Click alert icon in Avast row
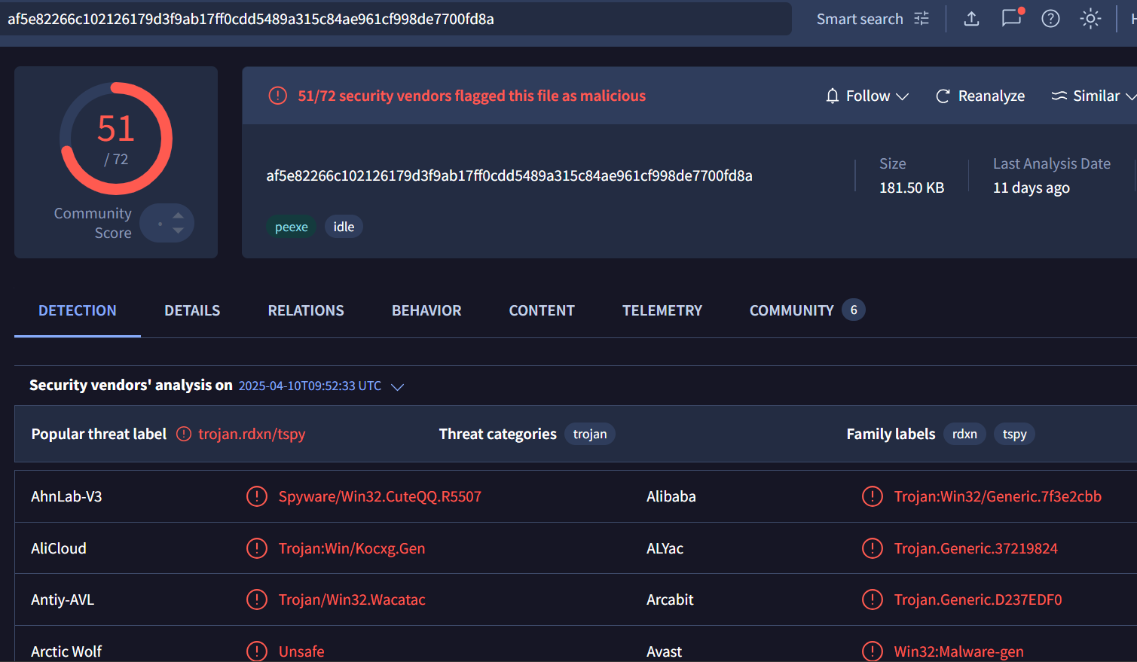The height and width of the screenshot is (662, 1137). click(x=873, y=651)
